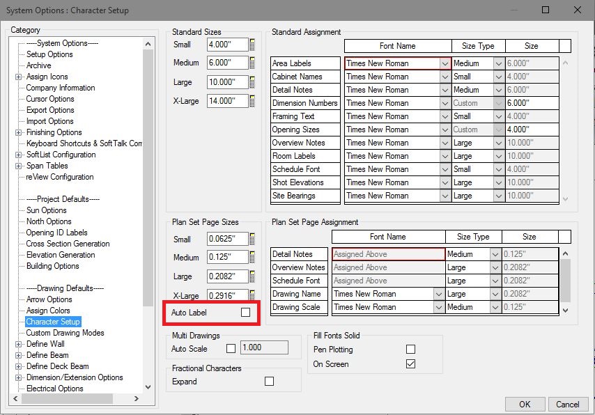Select Arrow Options in the category tree
Image resolution: width=595 pixels, height=415 pixels.
tap(49, 299)
